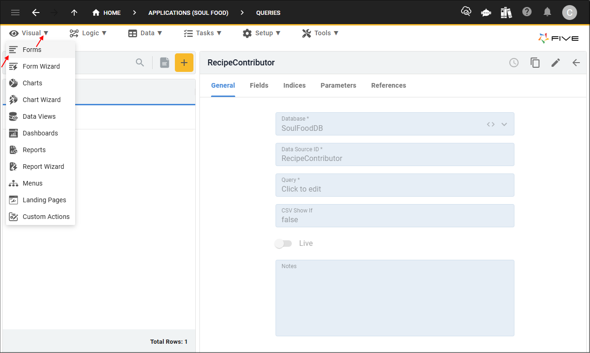Open the chatbot assistant icon

click(486, 13)
